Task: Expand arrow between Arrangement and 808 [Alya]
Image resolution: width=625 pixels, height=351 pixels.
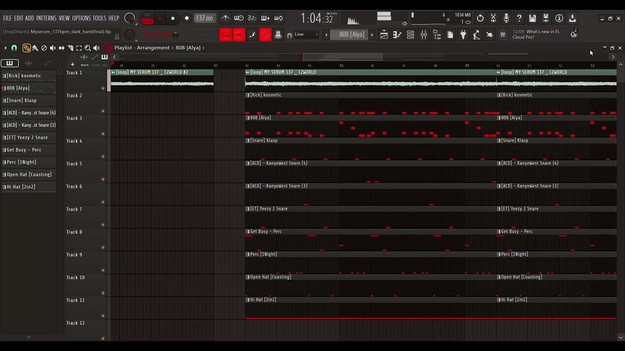Action: (x=172, y=48)
